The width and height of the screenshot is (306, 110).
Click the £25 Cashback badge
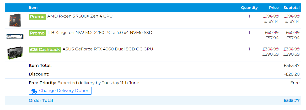[45, 49]
